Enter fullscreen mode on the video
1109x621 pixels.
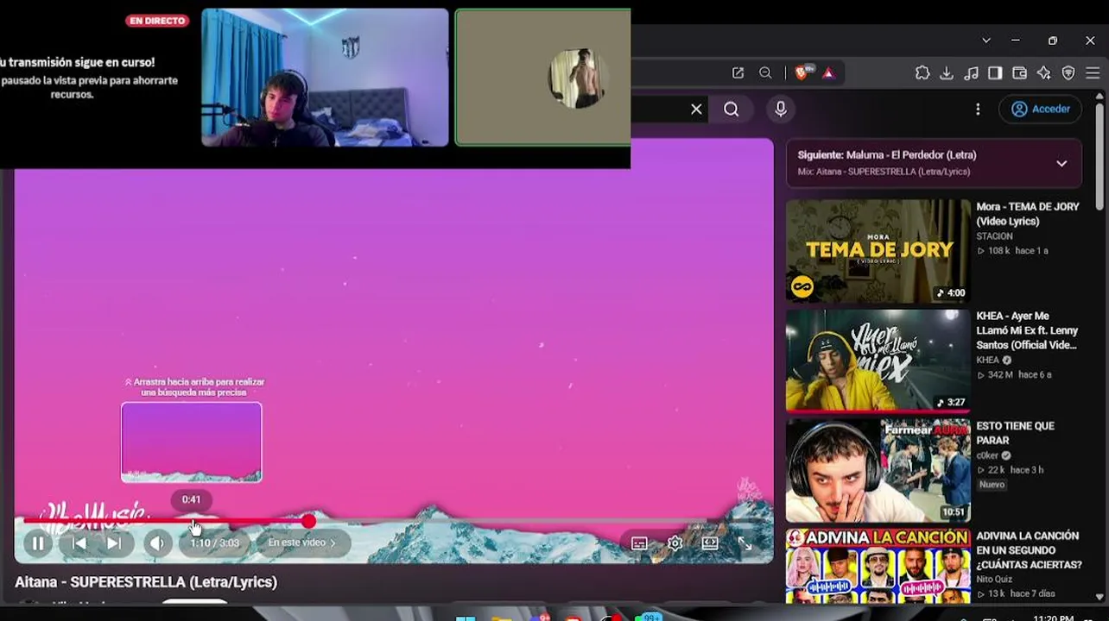(745, 543)
